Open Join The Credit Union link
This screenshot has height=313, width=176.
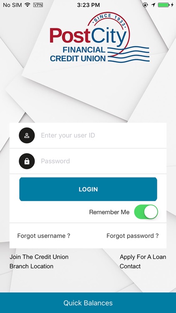tap(39, 257)
